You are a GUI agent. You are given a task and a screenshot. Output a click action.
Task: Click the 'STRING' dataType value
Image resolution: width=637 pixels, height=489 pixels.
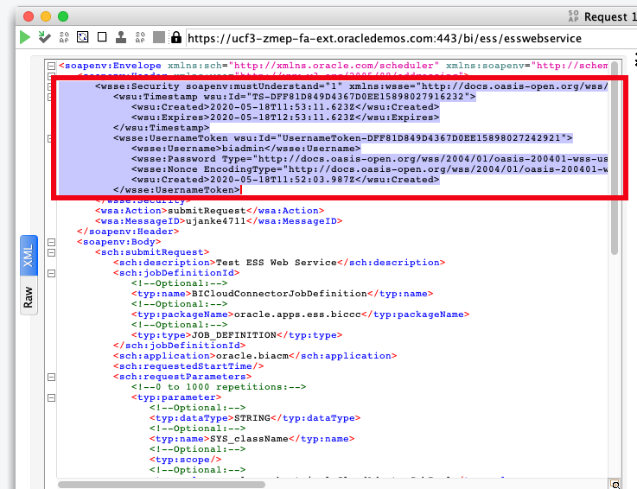[252, 418]
